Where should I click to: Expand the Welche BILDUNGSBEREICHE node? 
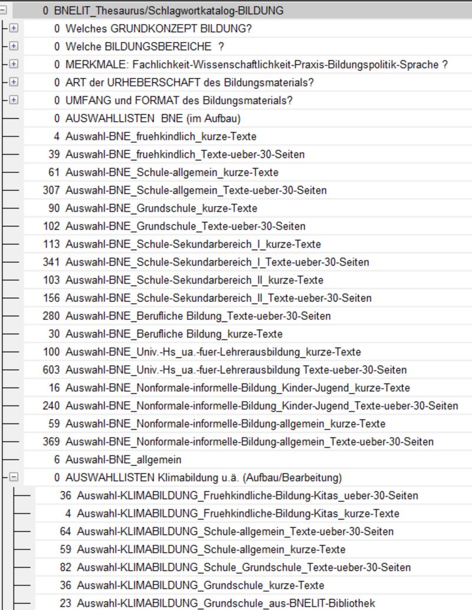(x=14, y=46)
